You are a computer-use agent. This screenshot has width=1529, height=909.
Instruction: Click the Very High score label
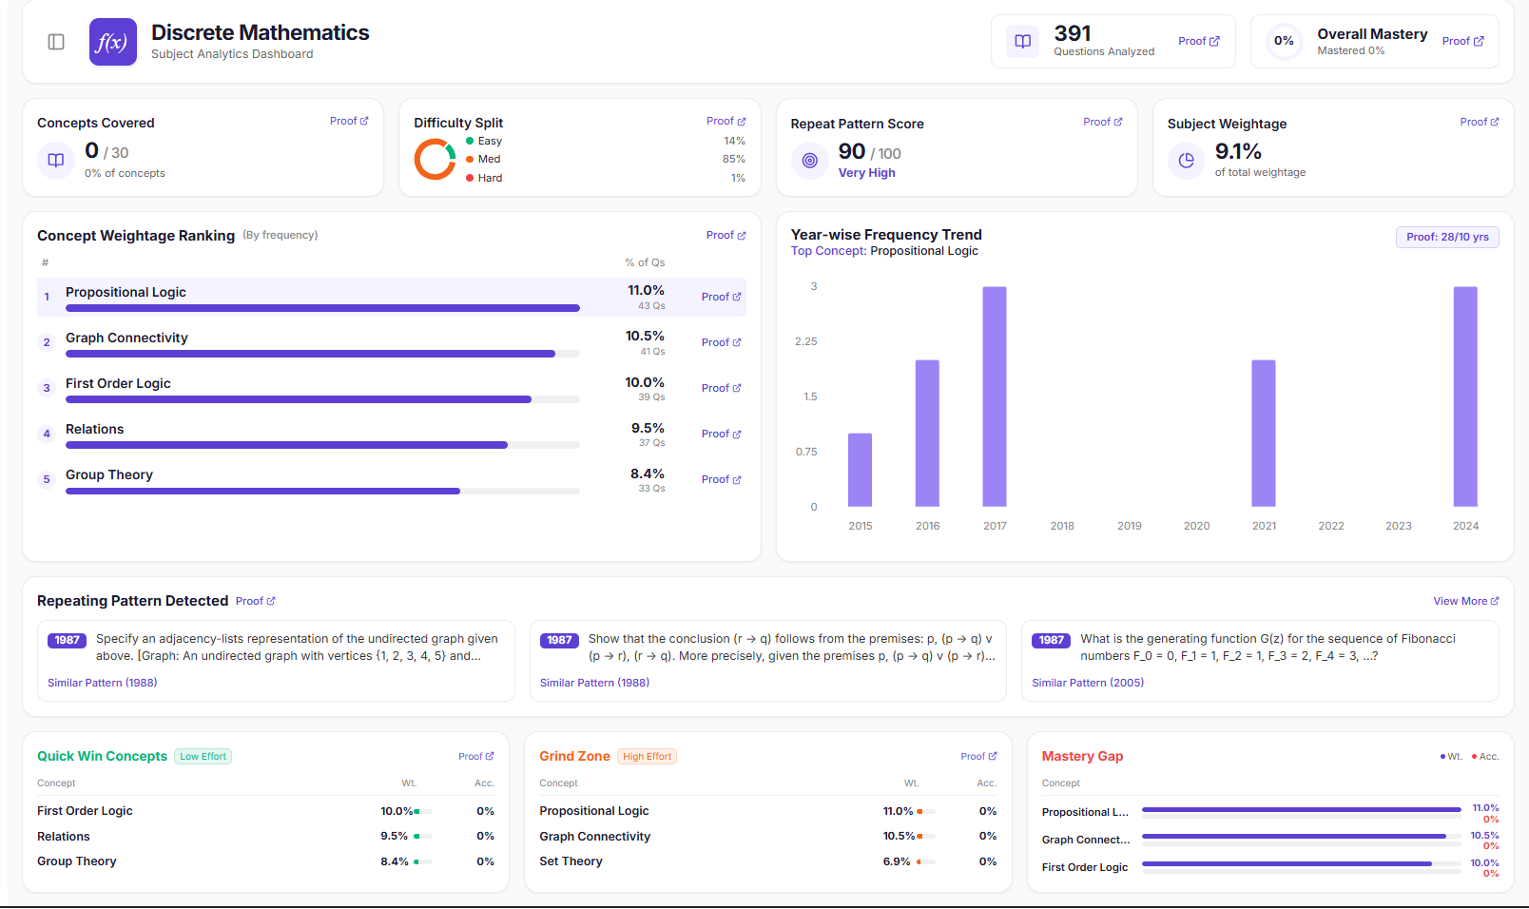[866, 173]
